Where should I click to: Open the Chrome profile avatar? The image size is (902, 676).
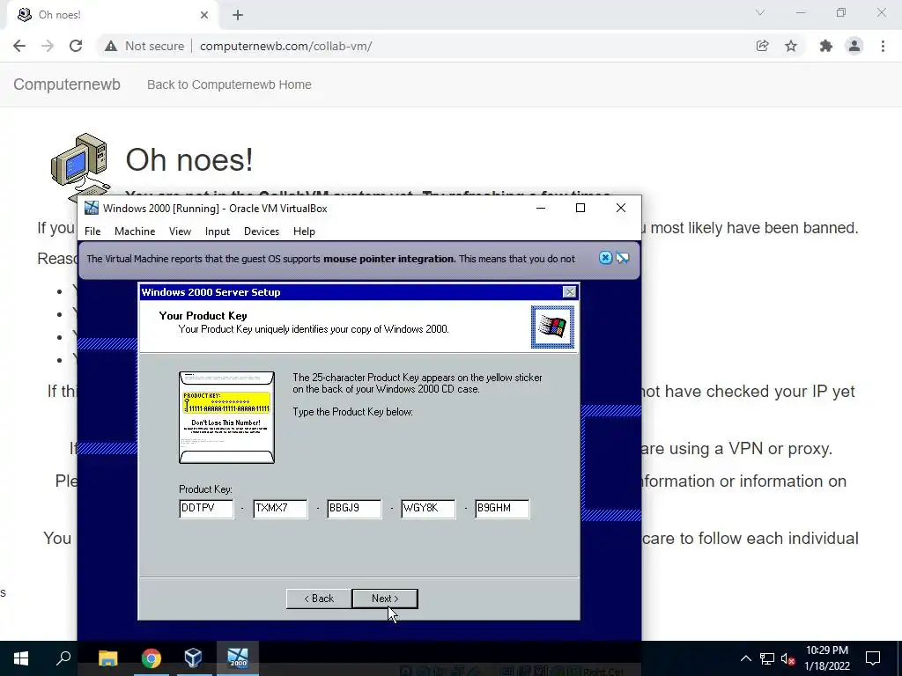tap(854, 46)
